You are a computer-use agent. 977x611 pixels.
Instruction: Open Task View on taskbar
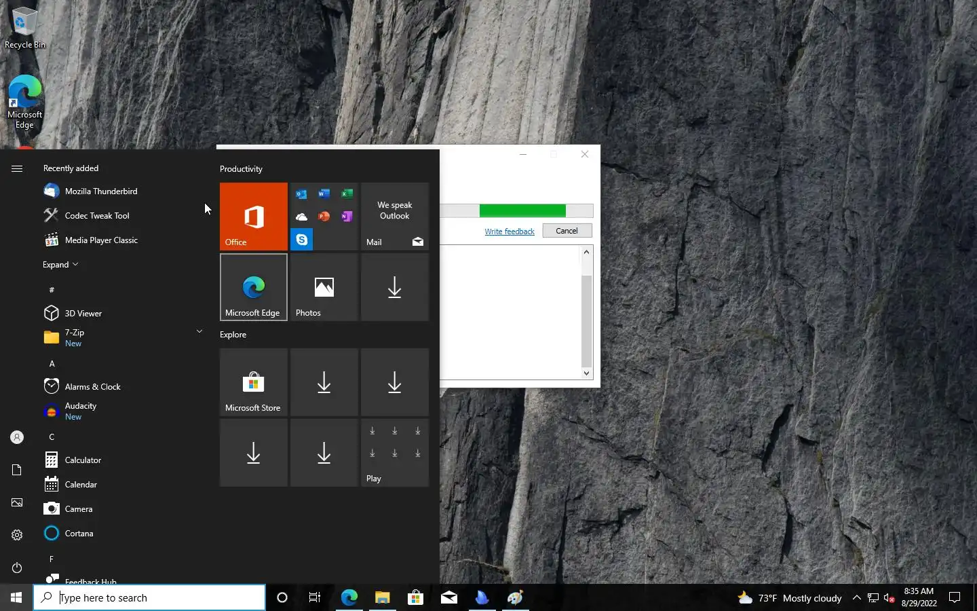pyautogui.click(x=315, y=597)
